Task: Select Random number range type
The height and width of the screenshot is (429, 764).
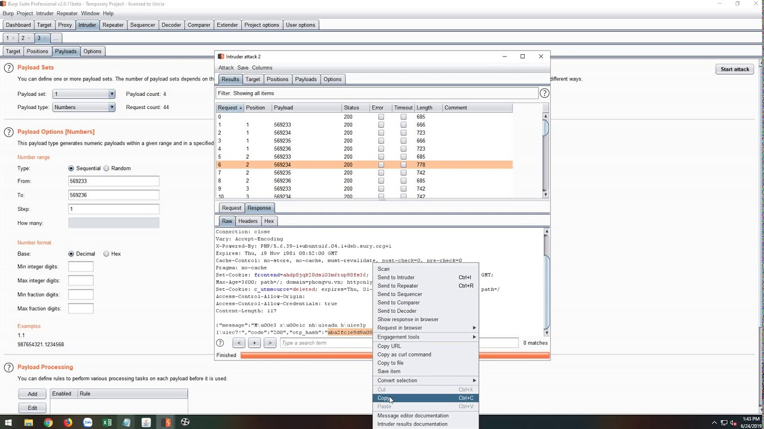Action: coord(106,169)
